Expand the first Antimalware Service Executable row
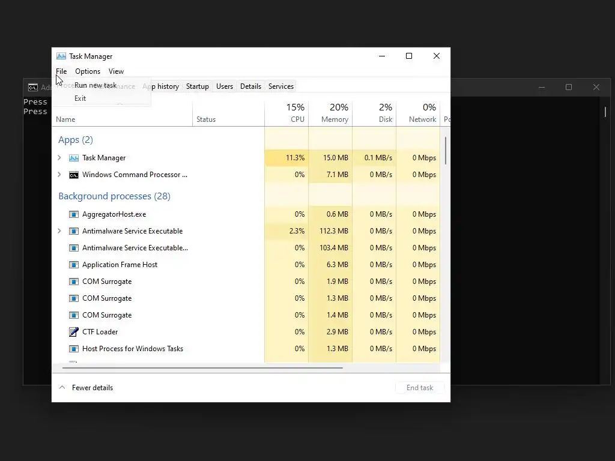 coord(59,231)
